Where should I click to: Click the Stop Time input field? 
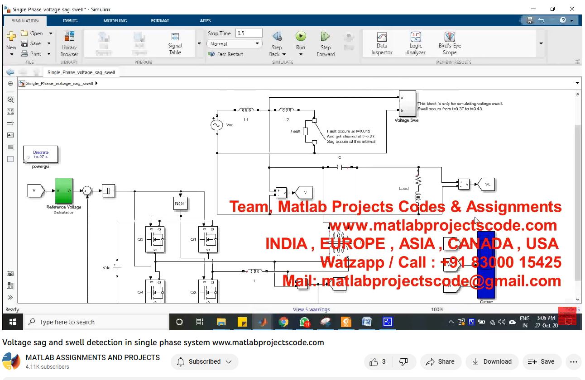click(x=249, y=33)
